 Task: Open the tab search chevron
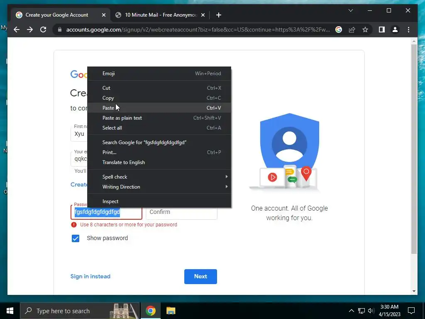click(350, 10)
